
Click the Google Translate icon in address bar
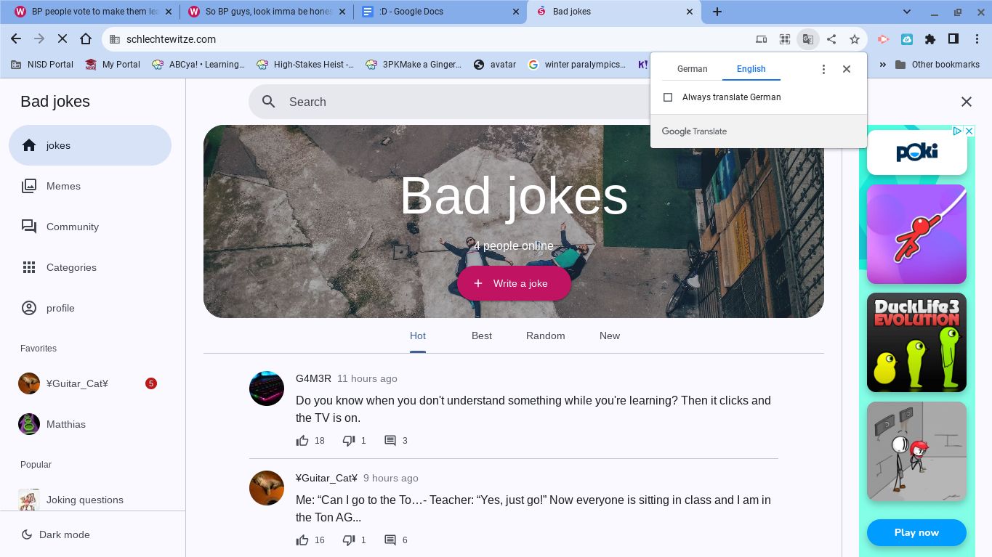pos(807,39)
